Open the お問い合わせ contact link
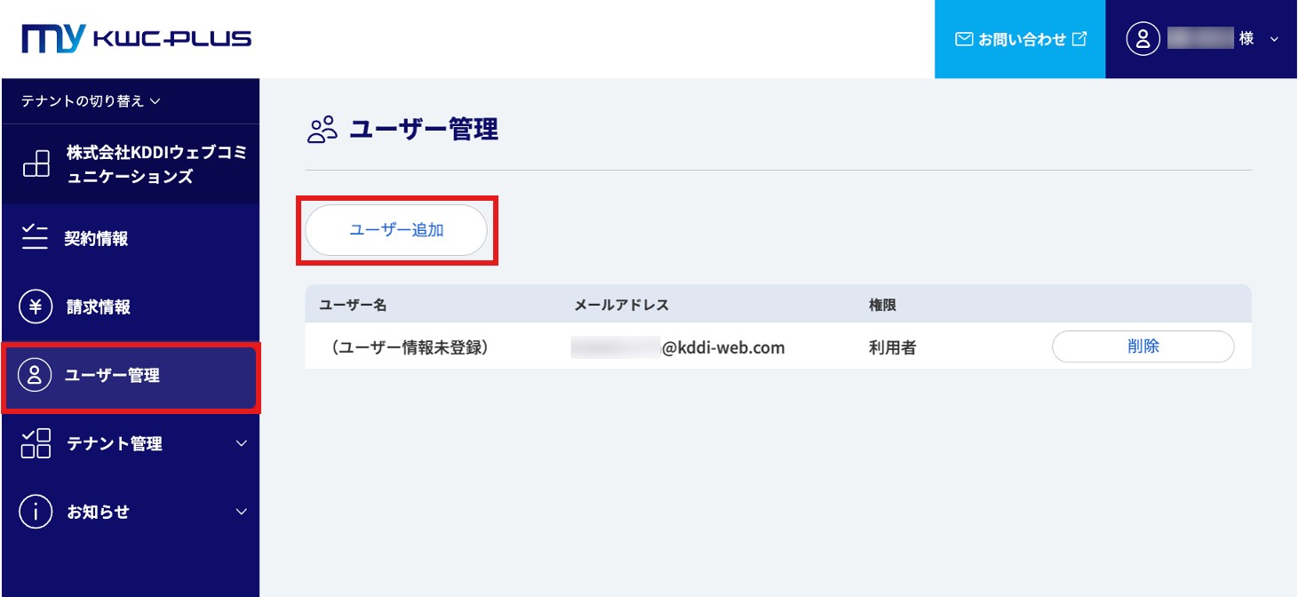The image size is (1298, 597). [x=1020, y=39]
